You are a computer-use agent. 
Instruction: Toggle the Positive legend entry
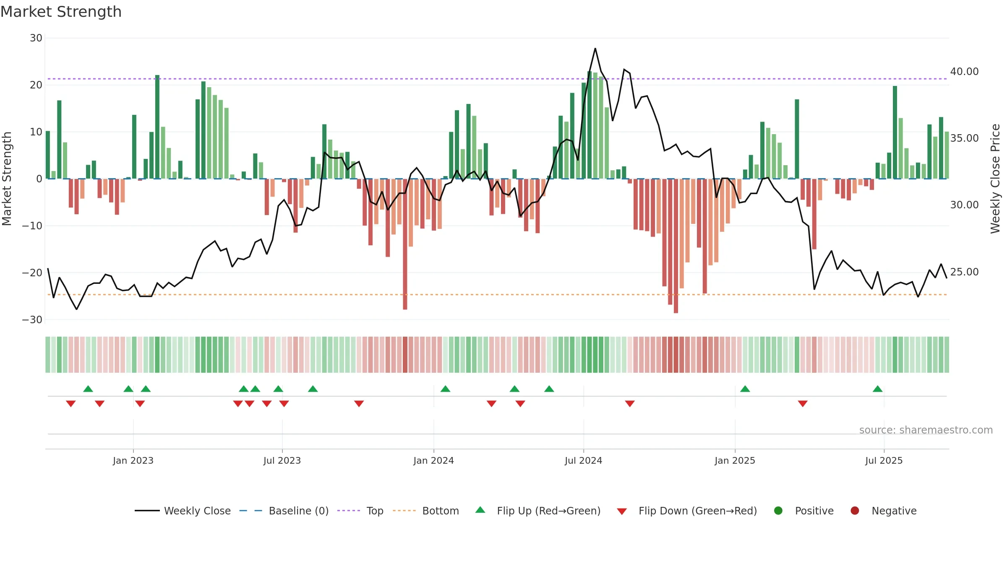tap(804, 511)
